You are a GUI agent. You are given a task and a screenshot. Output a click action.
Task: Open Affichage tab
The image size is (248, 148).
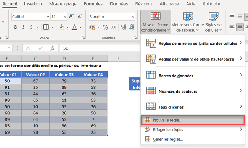coord(169,4)
